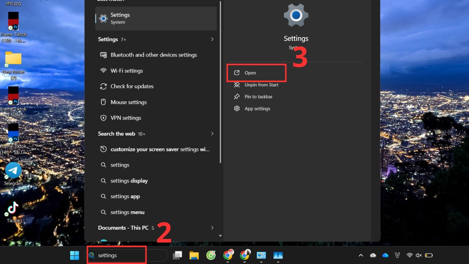Open the Windows Start button

[x=75, y=255]
